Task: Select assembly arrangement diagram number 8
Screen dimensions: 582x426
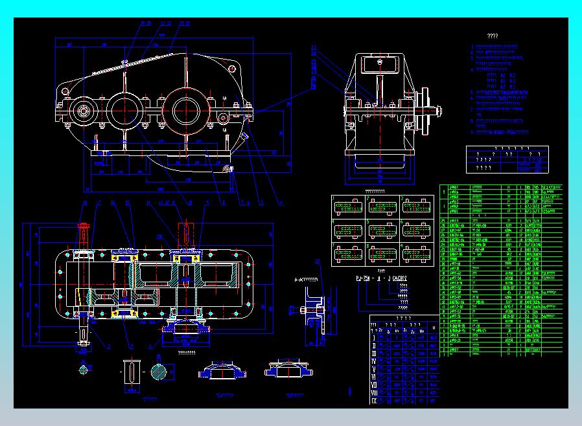Action: pyautogui.click(x=382, y=254)
